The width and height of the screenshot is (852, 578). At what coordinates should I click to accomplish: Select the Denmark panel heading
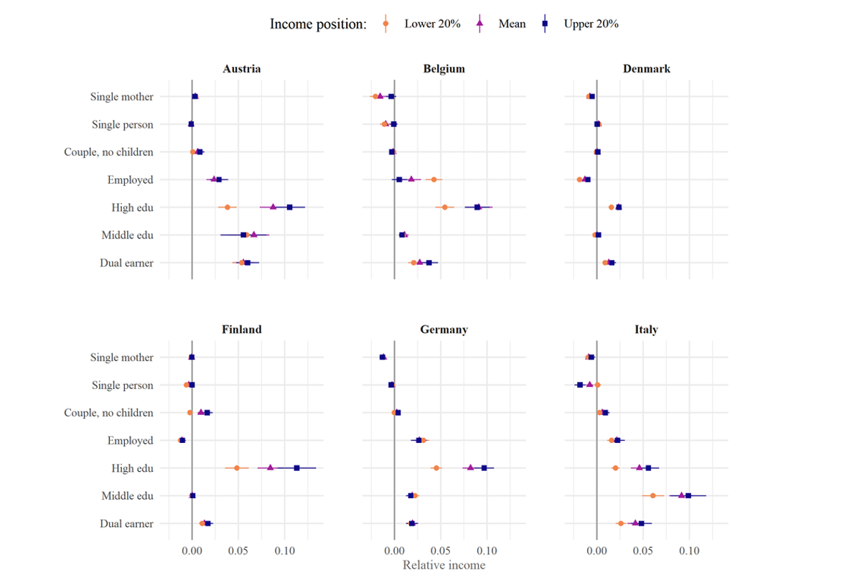[647, 69]
